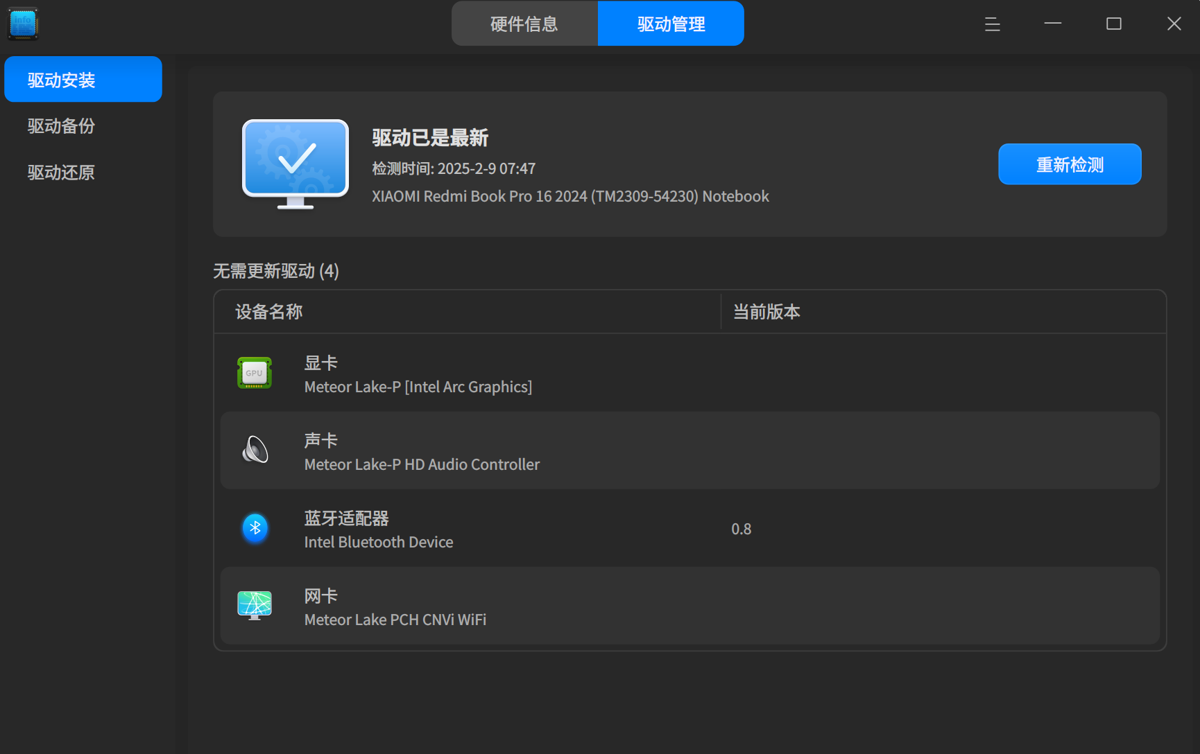
Task: Click the 网卡 device label
Action: (x=321, y=595)
